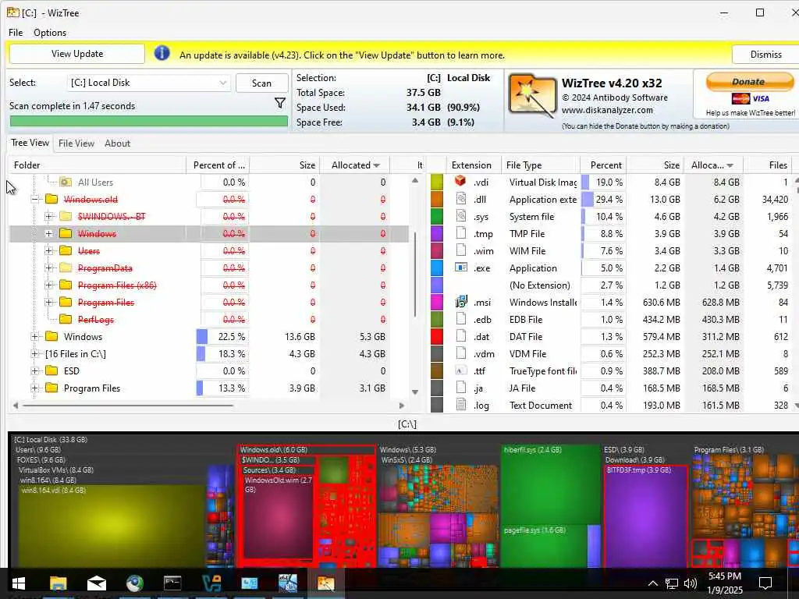Switch to File View tab
799x599 pixels.
click(76, 144)
